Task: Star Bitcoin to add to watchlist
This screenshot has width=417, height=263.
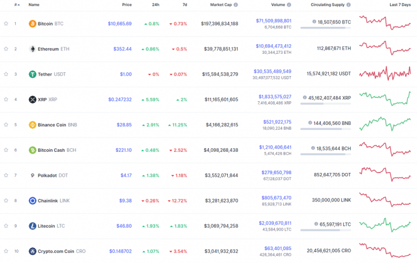Action: pyautogui.click(x=6, y=24)
